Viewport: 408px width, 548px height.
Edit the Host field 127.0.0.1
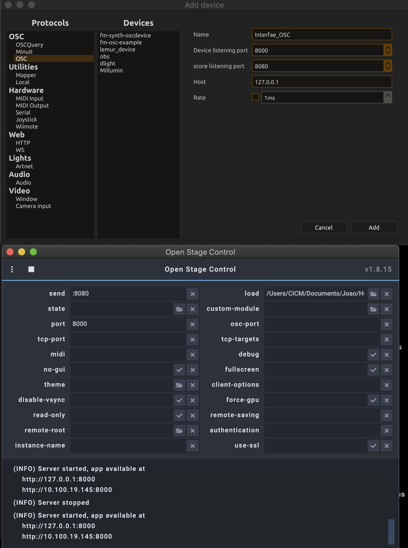tap(322, 81)
